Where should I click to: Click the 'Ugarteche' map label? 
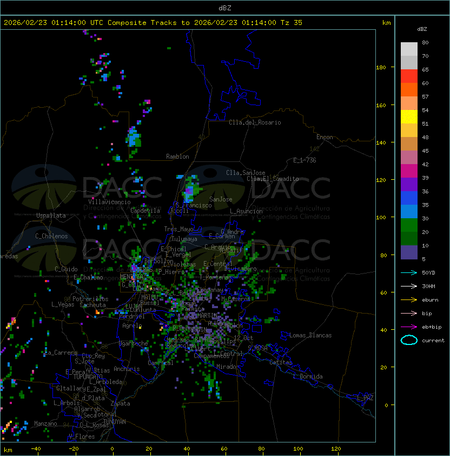134,344
